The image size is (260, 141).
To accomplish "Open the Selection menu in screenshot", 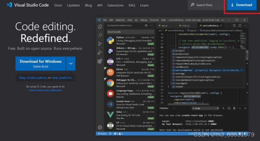I will 120,20.
